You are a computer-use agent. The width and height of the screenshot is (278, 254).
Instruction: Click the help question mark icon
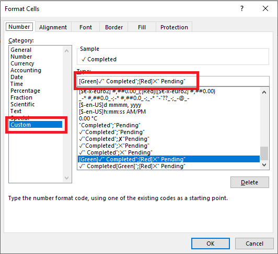tap(242, 8)
